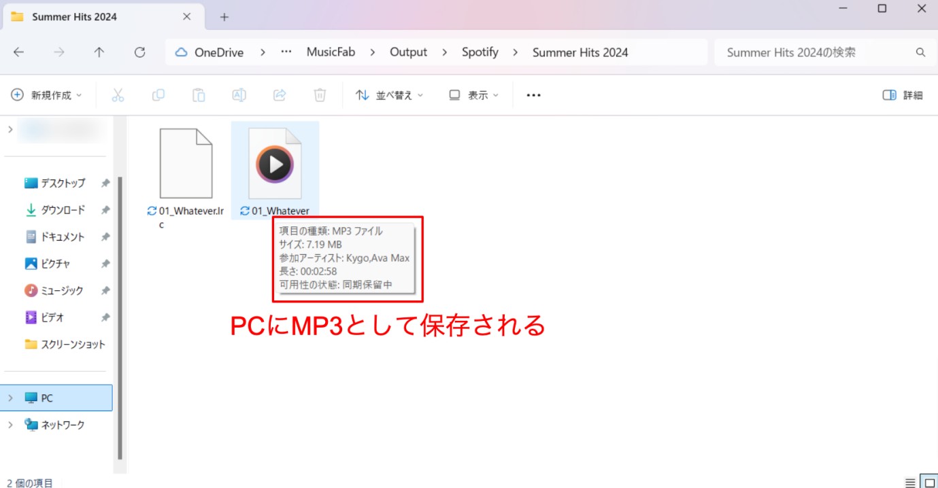
Task: Click the 2 個の項目 status text
Action: (x=30, y=483)
